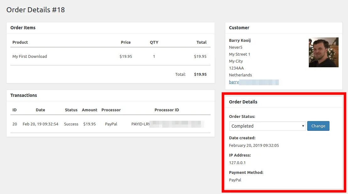Click Barry Kooij's customer avatar photo

(324, 53)
